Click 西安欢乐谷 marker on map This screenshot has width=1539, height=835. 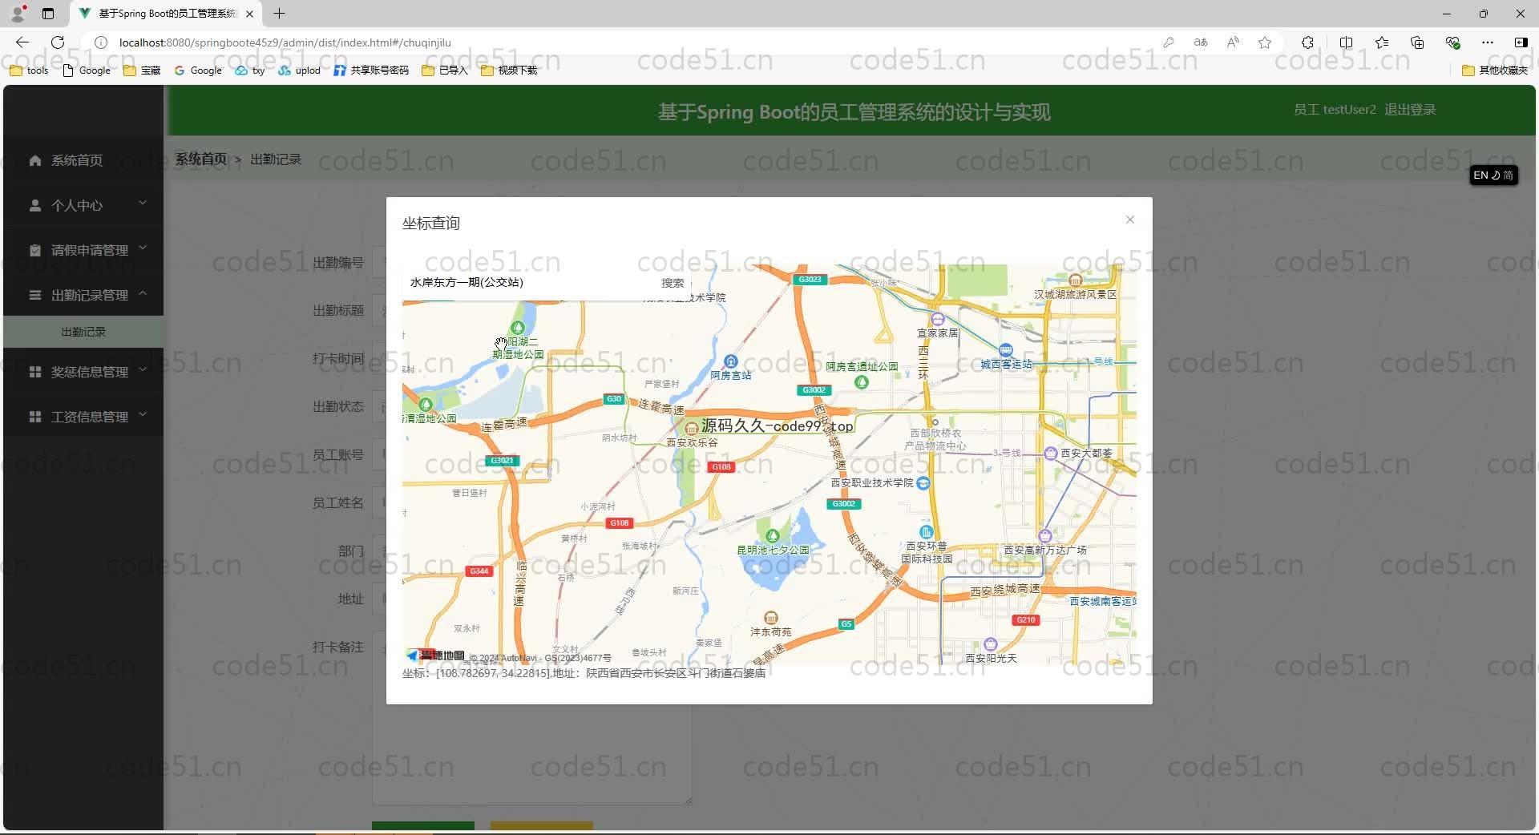click(x=691, y=429)
